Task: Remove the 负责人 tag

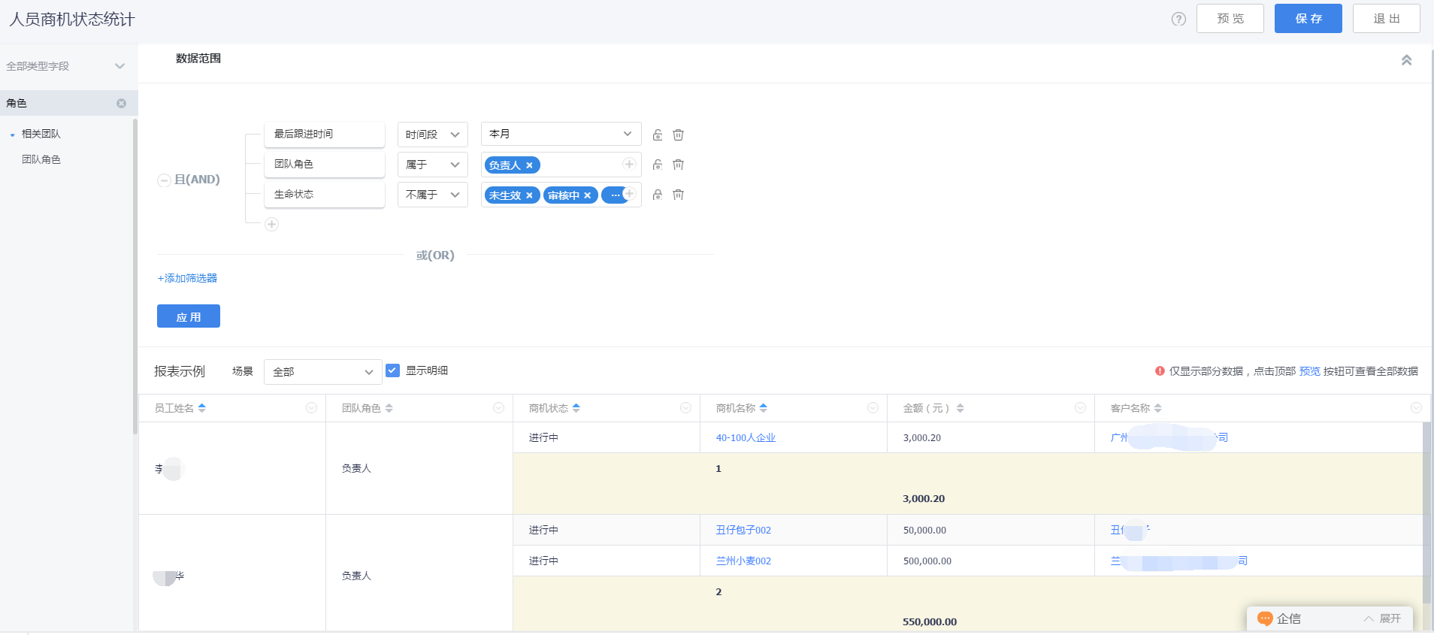Action: tap(529, 165)
